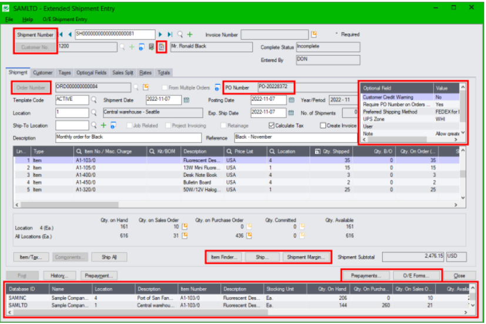Open Template Code finder magnifier
The height and width of the screenshot is (324, 486).
tap(93, 100)
